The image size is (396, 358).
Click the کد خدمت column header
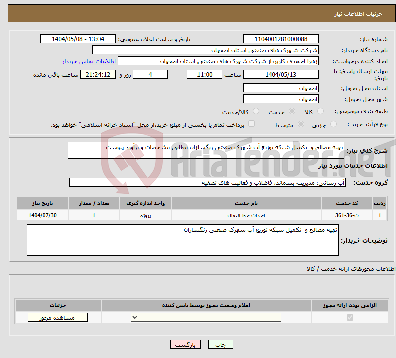347,203
